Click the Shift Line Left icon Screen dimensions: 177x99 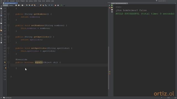[49, 5]
